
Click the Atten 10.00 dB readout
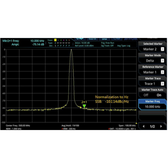[x=82, y=43]
